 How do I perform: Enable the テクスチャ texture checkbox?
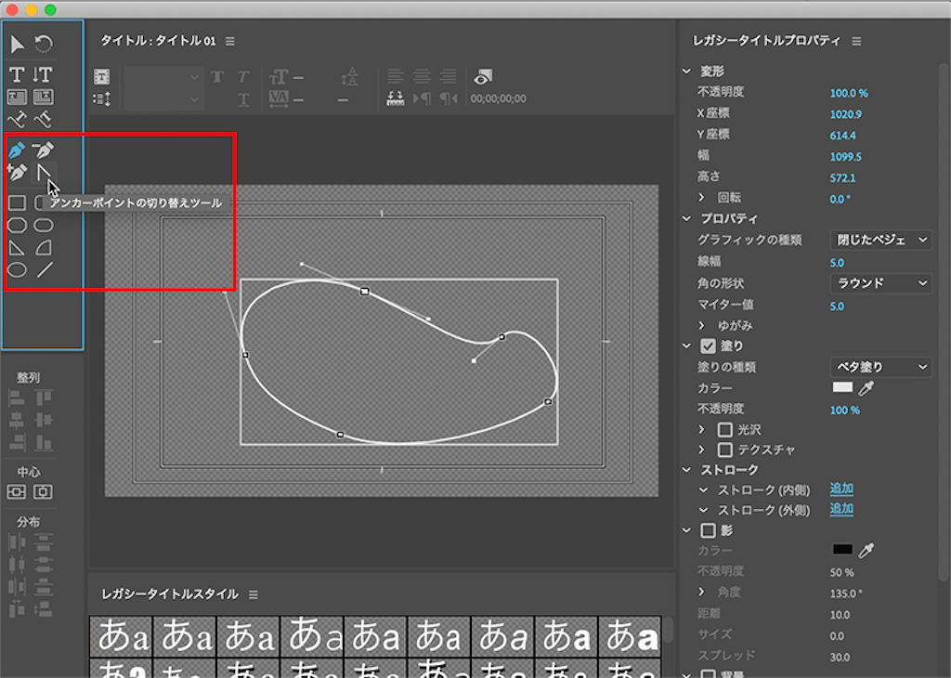pos(724,450)
